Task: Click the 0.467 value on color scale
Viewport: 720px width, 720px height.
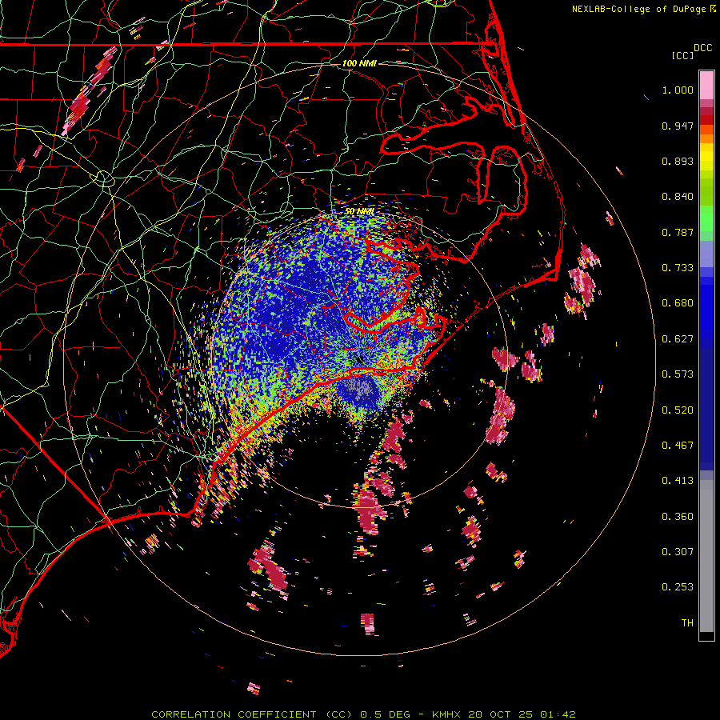Action: coord(678,446)
